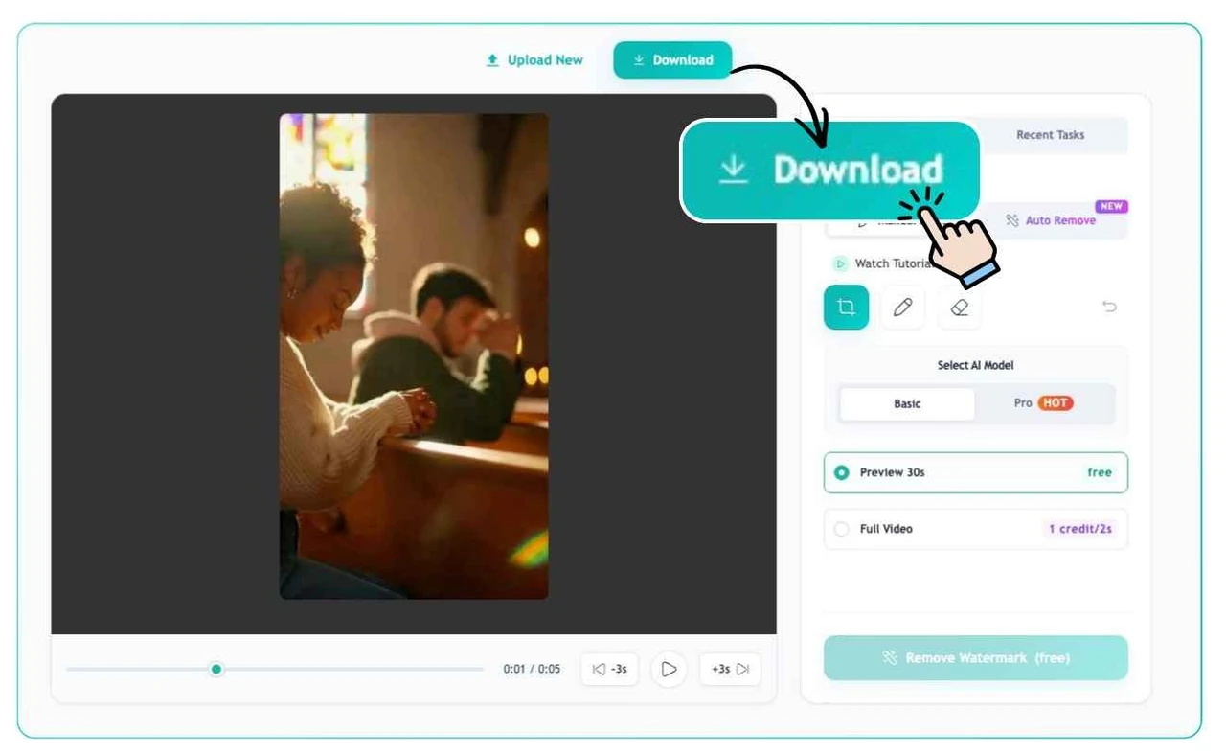Select the crop tool icon
The height and width of the screenshot is (754, 1226).
pos(846,307)
